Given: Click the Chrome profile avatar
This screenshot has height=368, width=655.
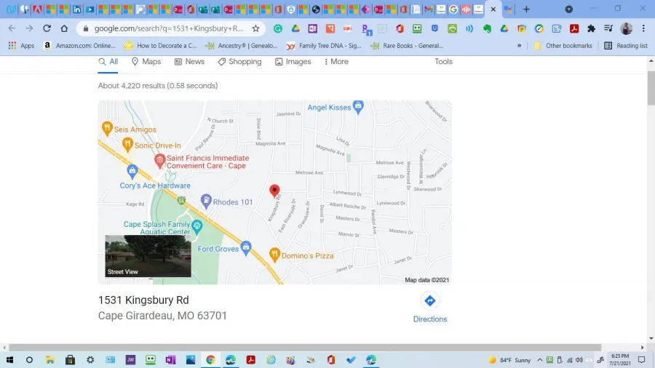Looking at the screenshot, I should click(626, 28).
